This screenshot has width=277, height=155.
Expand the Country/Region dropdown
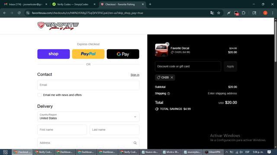[x=88, y=117]
